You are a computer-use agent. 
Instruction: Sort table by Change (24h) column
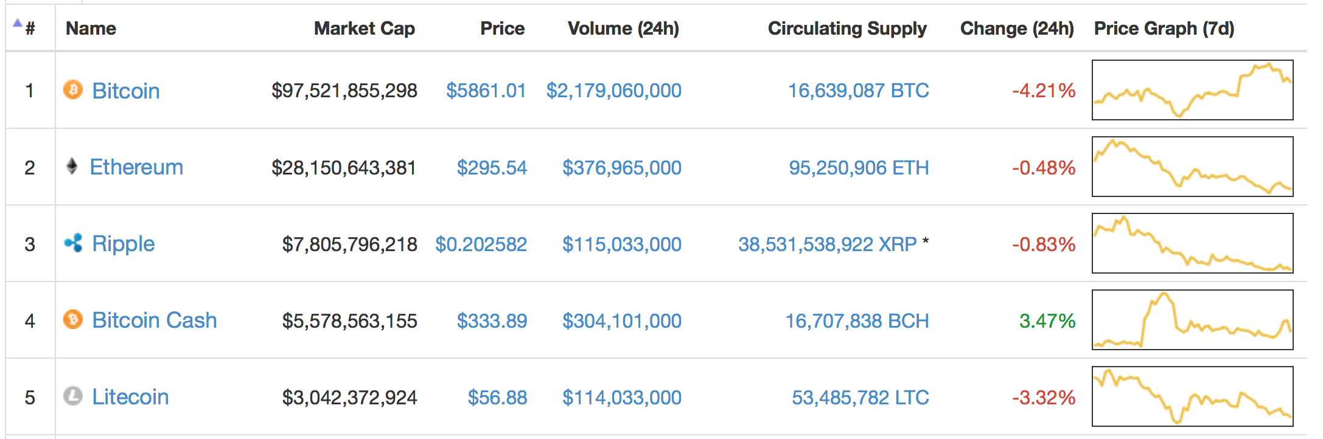click(1016, 29)
